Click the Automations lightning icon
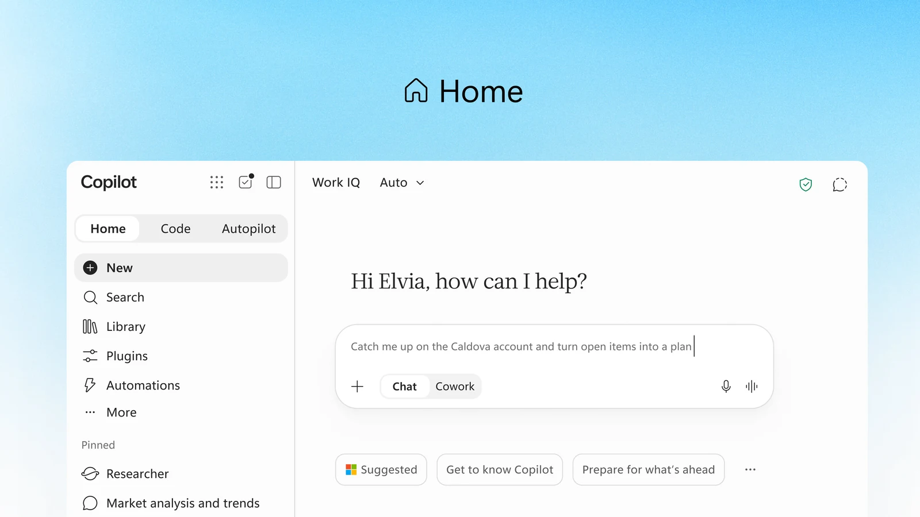Viewport: 920px width, 517px height. click(90, 385)
